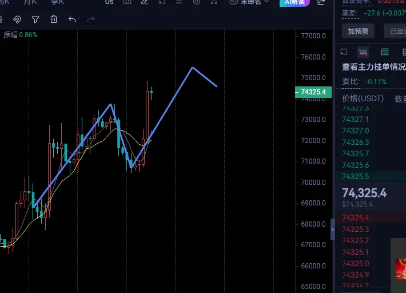Click the 振幅 0.86% label
The height and width of the screenshot is (293, 406).
click(21, 35)
